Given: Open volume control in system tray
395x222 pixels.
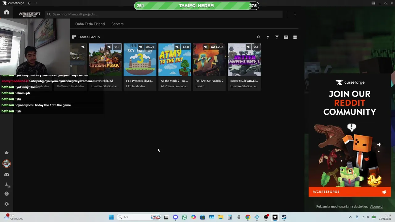Looking at the screenshot, I should pyautogui.click(x=368, y=217).
